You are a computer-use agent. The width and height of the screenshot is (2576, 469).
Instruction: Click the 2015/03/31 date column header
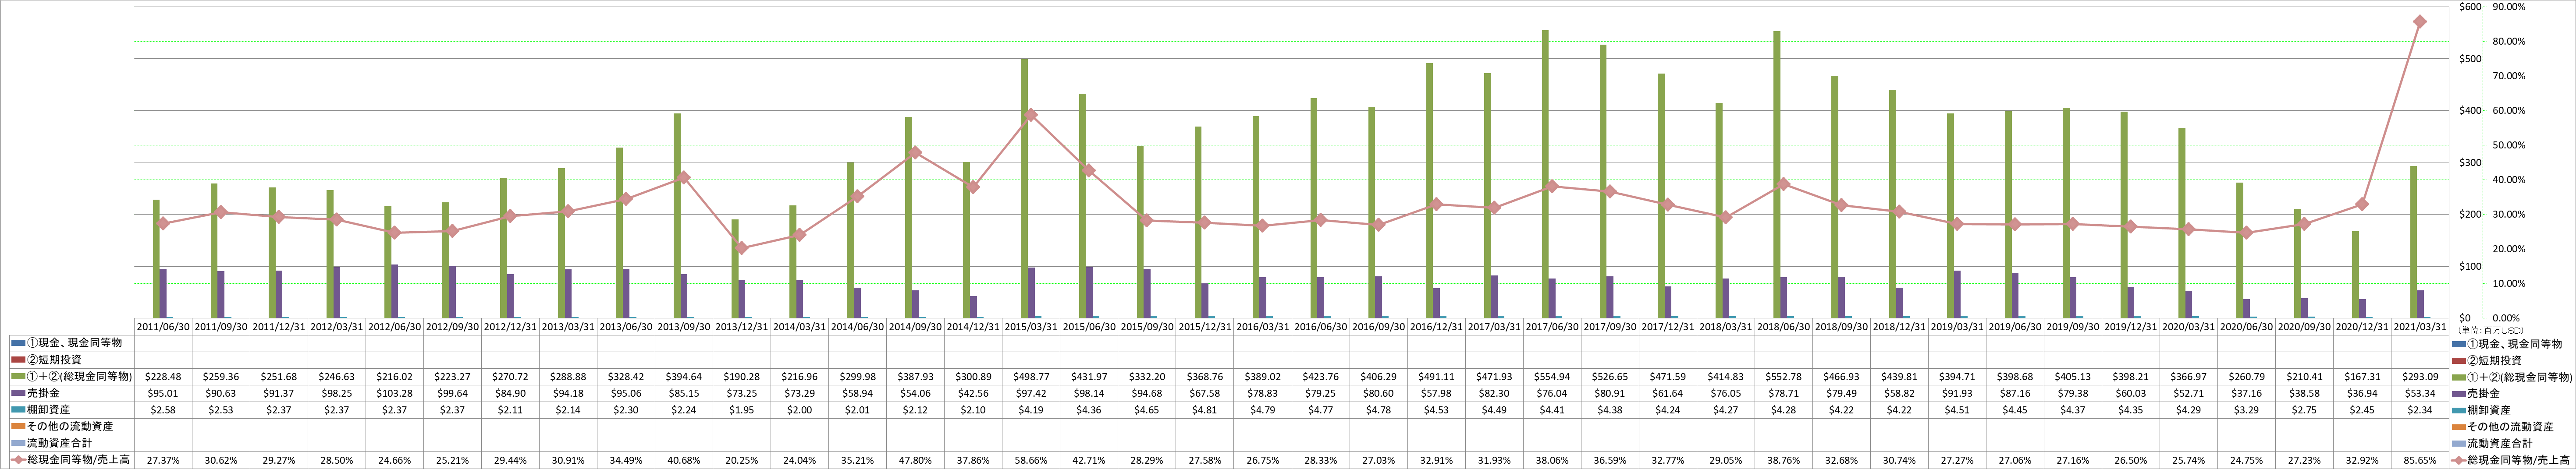(1031, 327)
